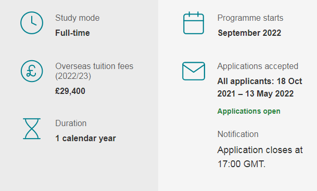
Task: Select the September 2022 start date
Action: tap(249, 33)
